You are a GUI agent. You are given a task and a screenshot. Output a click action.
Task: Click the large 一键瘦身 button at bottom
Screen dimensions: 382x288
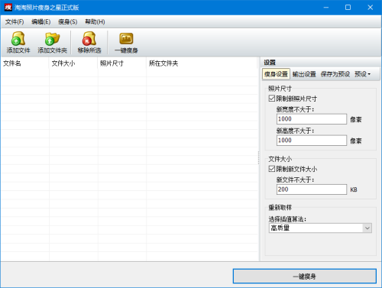pos(305,277)
